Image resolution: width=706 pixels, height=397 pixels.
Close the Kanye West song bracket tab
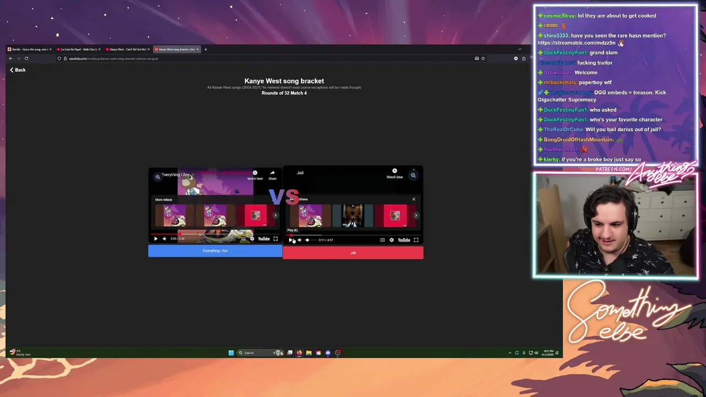point(197,50)
